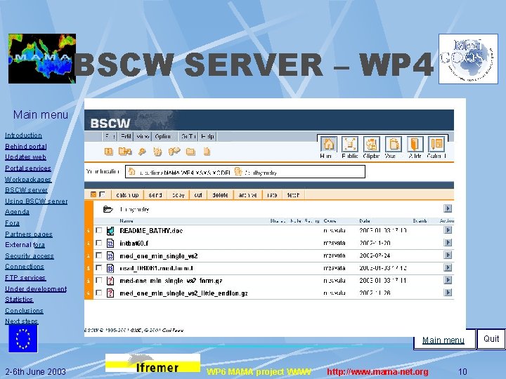
Task: Click the first shortcut icon left of the folder-share icon
Action: pos(109,151)
